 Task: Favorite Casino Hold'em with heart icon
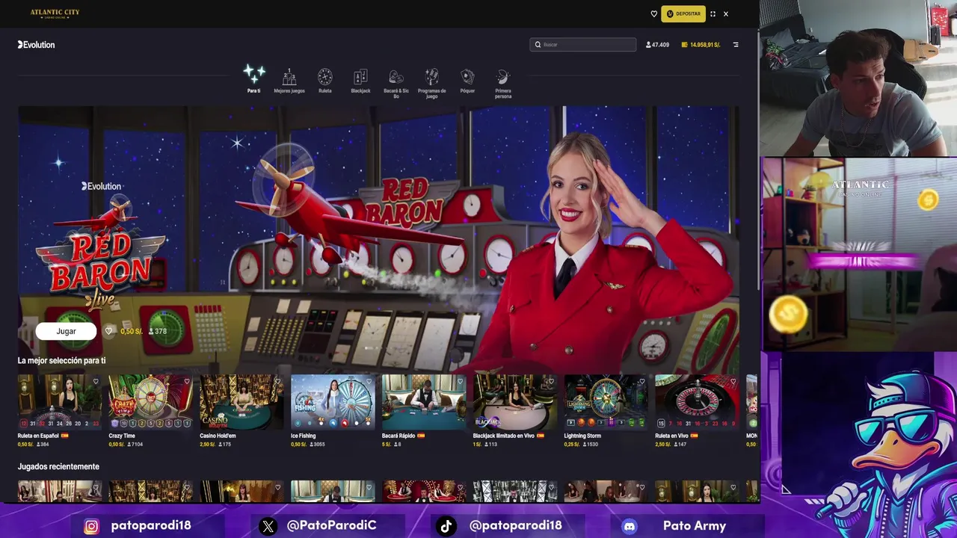tap(277, 381)
